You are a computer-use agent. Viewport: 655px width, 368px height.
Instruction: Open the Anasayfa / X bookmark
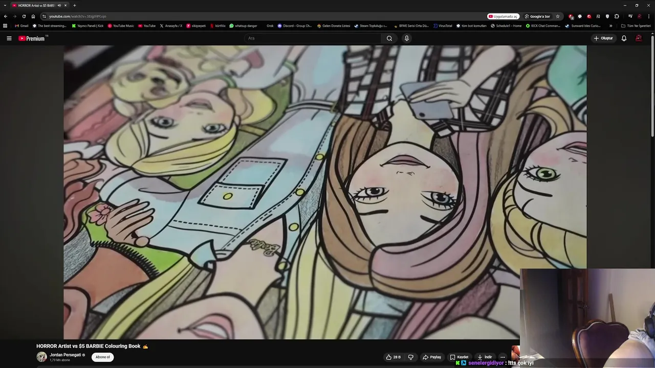[171, 26]
